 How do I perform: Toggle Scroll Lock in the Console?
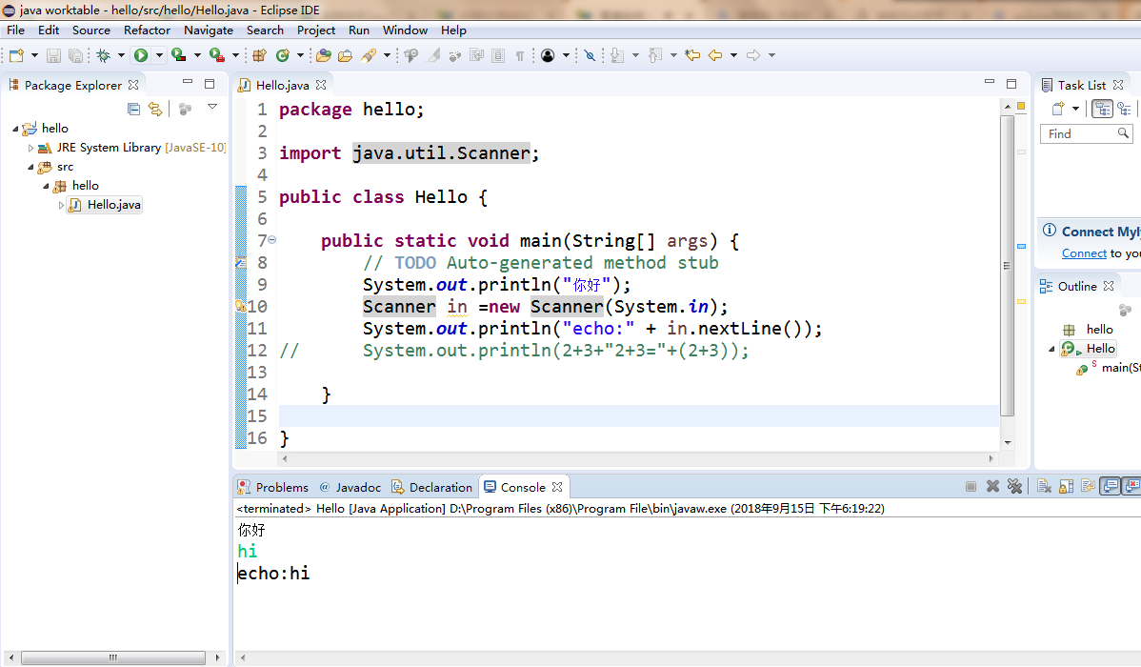(x=1067, y=486)
